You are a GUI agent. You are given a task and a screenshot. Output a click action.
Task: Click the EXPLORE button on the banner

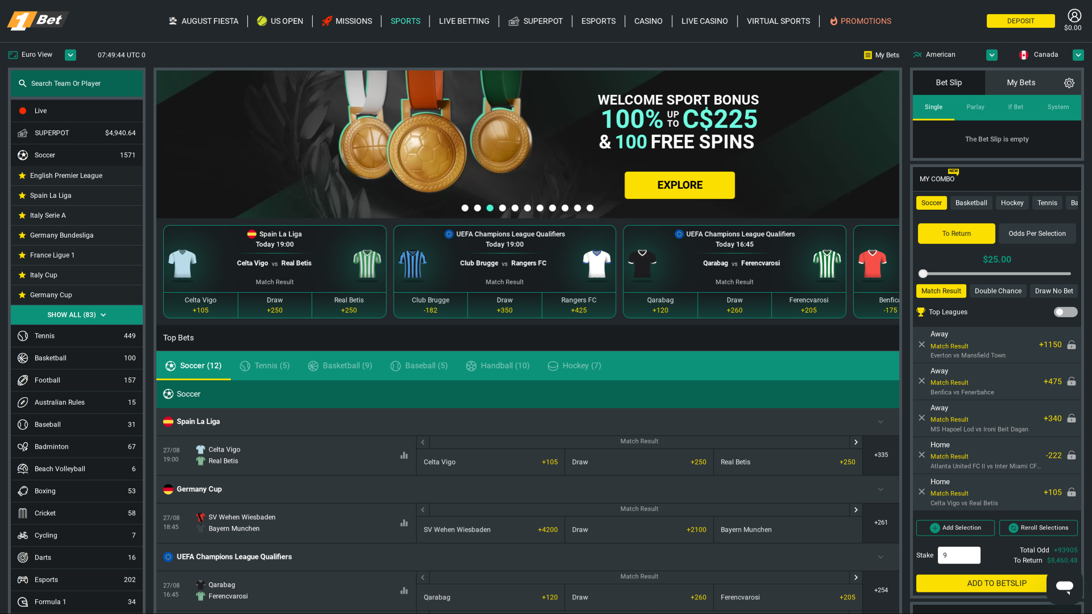tap(679, 185)
